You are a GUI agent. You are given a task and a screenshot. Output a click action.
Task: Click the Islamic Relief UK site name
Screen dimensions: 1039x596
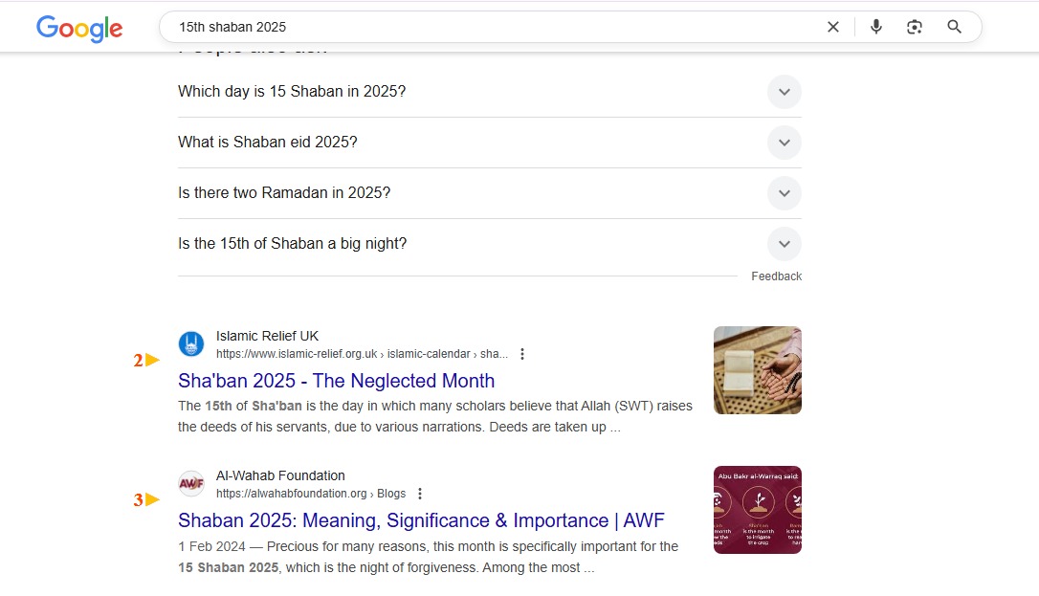[x=267, y=336]
